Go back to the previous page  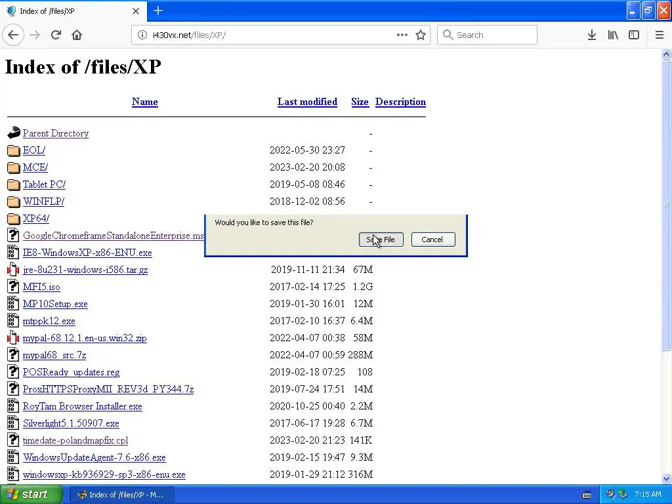(13, 35)
